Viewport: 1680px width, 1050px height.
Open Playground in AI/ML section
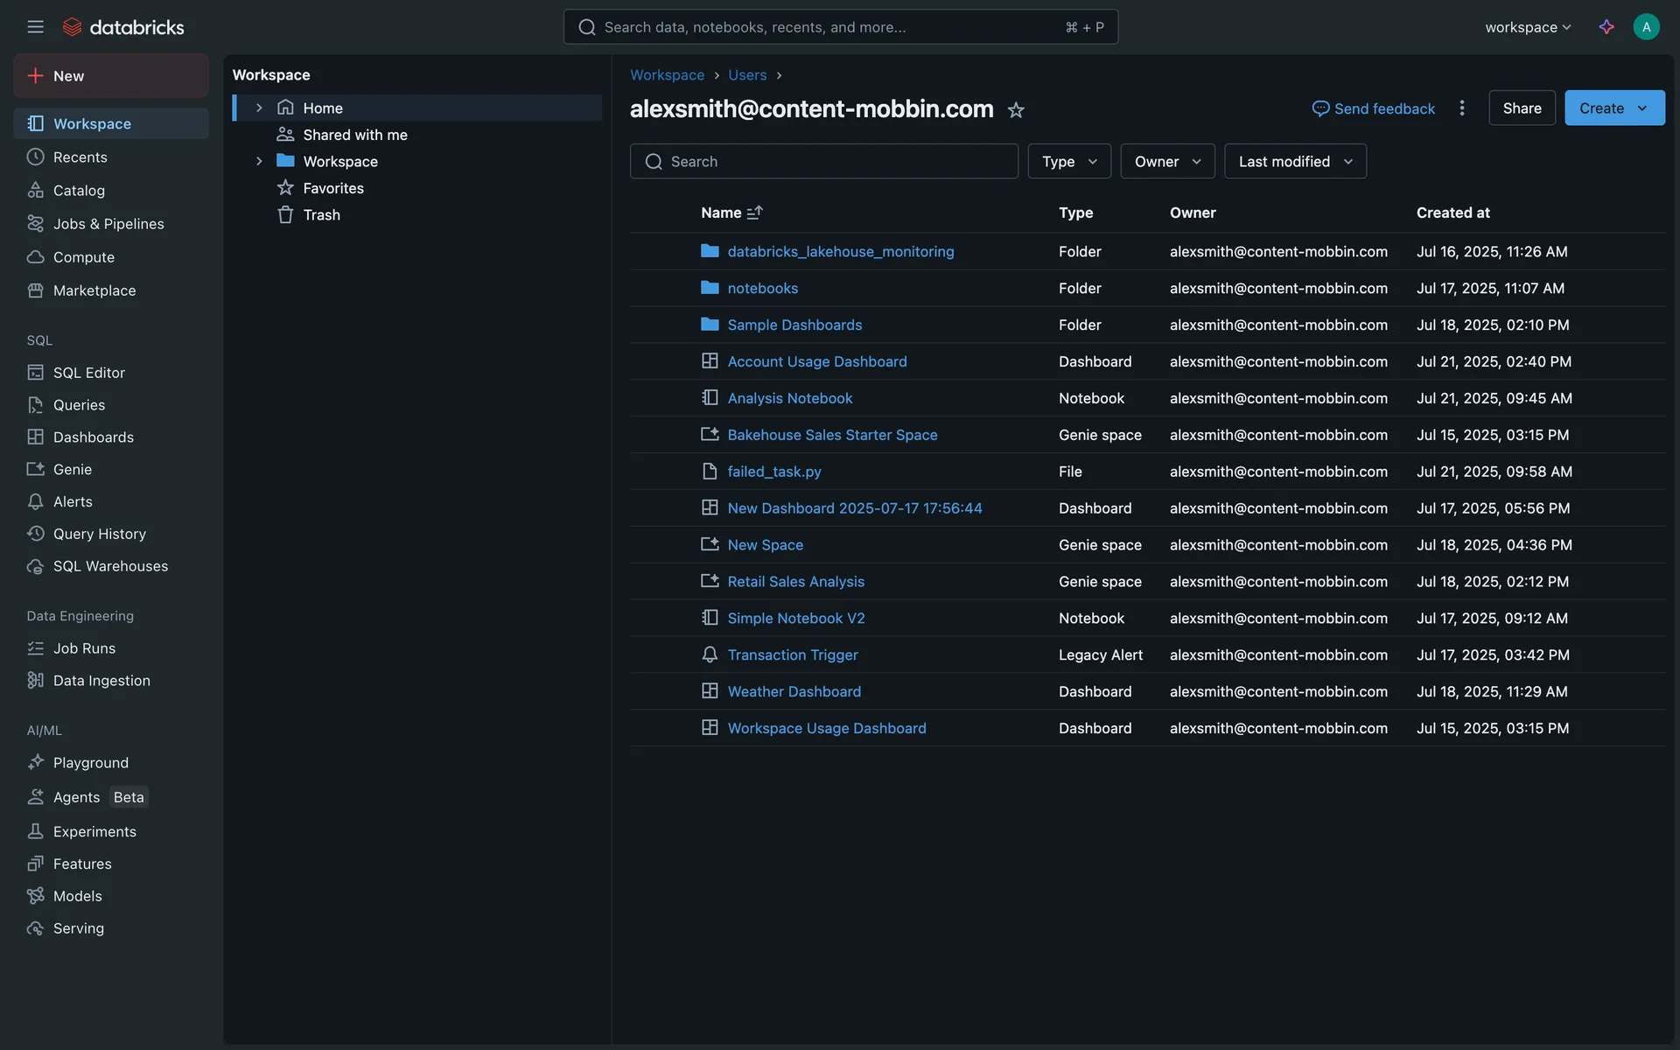tap(90, 763)
